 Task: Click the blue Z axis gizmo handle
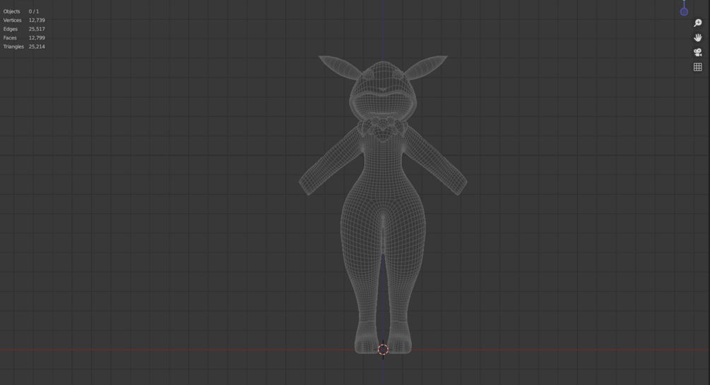coord(684,12)
